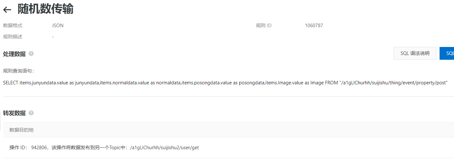This screenshot has height=162, width=454.
Task: Click the dash value of 规则描述
Action: [x=53, y=37]
